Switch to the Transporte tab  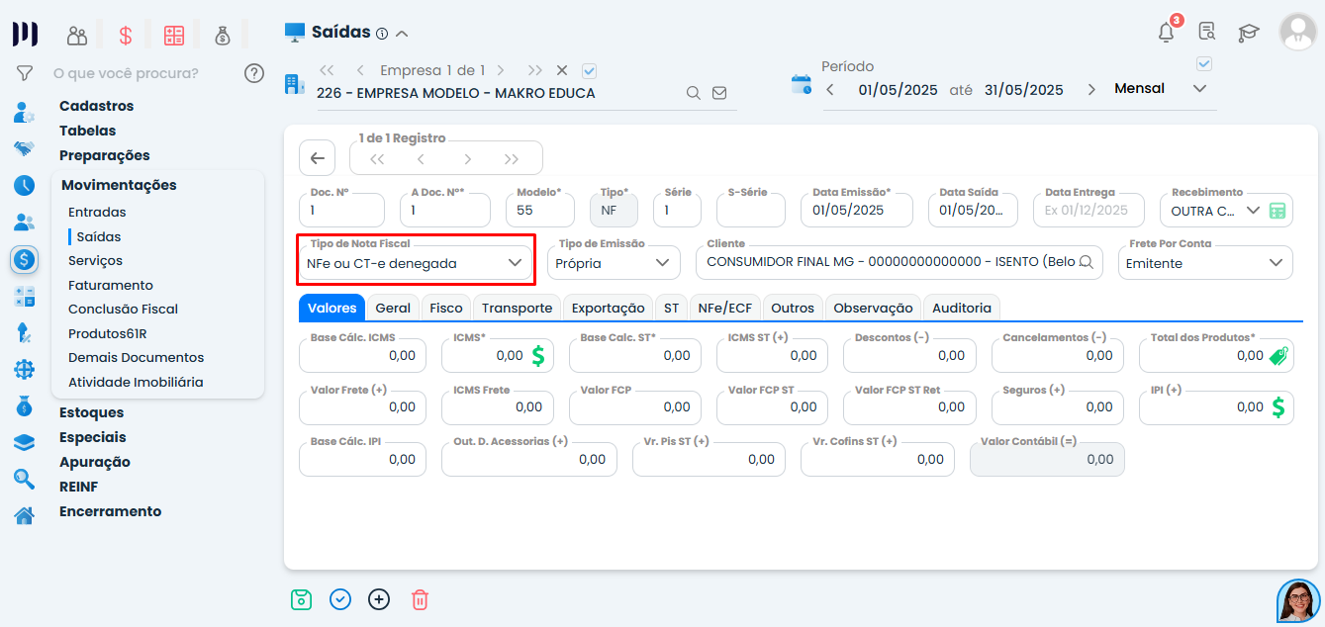point(517,308)
